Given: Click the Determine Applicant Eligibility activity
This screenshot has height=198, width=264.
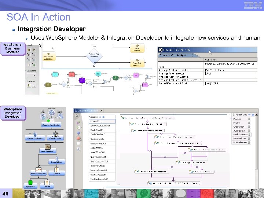Looking at the screenshot, I should 148,124.
